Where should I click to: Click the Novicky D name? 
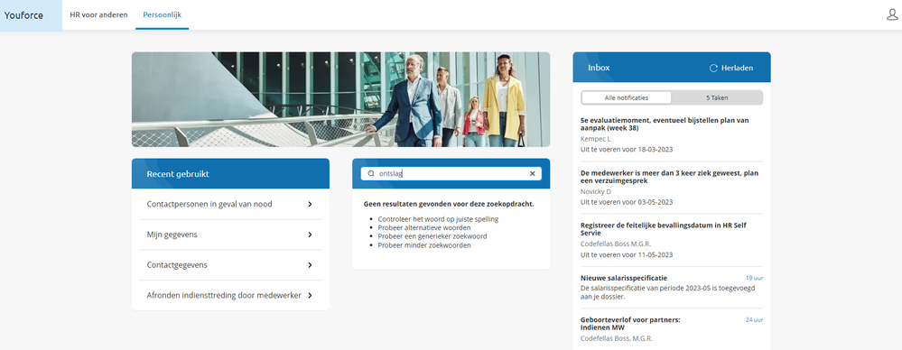pos(596,191)
